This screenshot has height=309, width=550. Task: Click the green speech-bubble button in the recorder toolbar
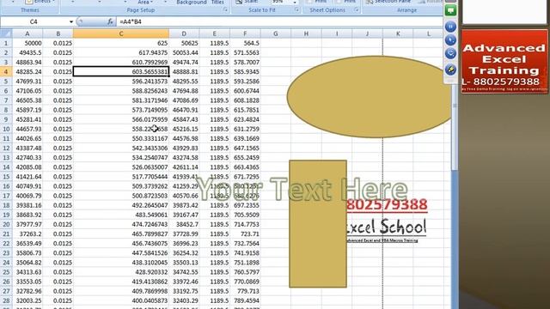[x=450, y=10]
